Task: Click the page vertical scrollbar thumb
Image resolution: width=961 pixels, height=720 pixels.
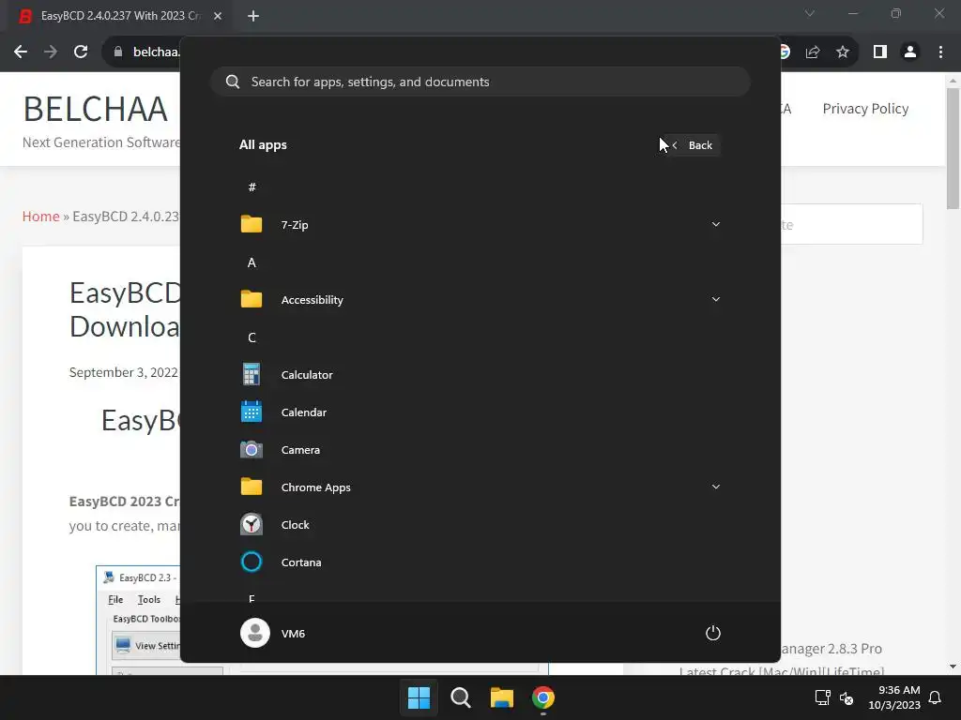Action: click(953, 147)
